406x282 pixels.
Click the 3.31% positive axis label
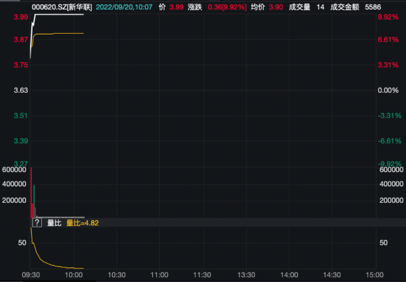click(x=388, y=65)
